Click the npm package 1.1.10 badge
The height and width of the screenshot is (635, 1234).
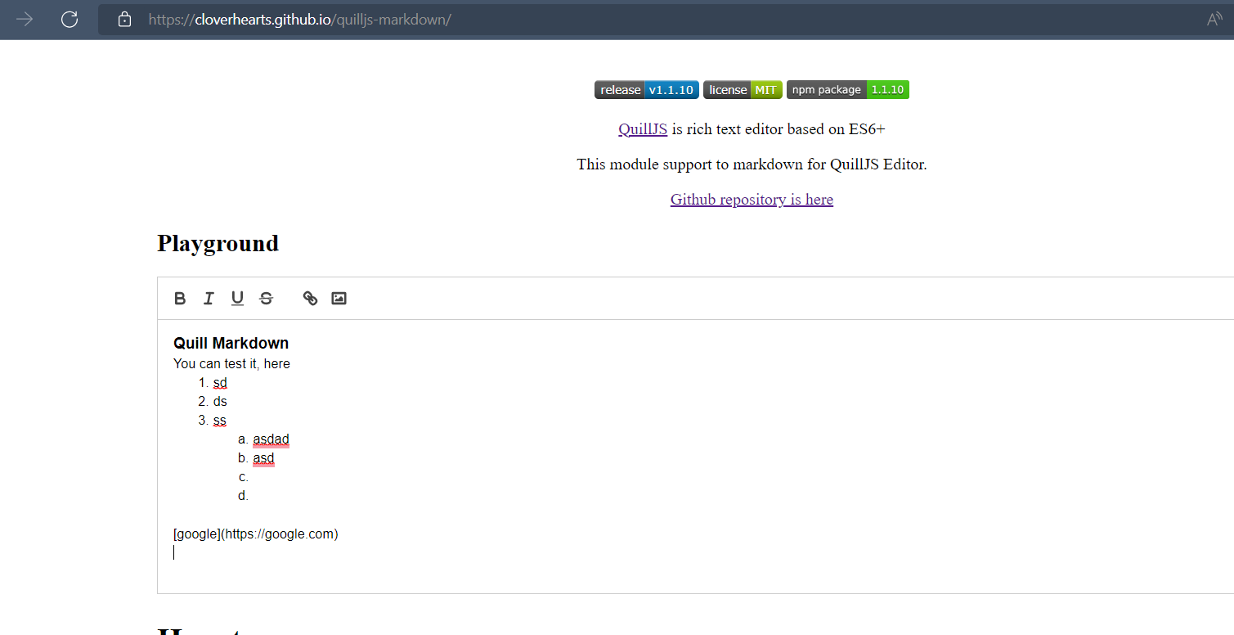(848, 90)
